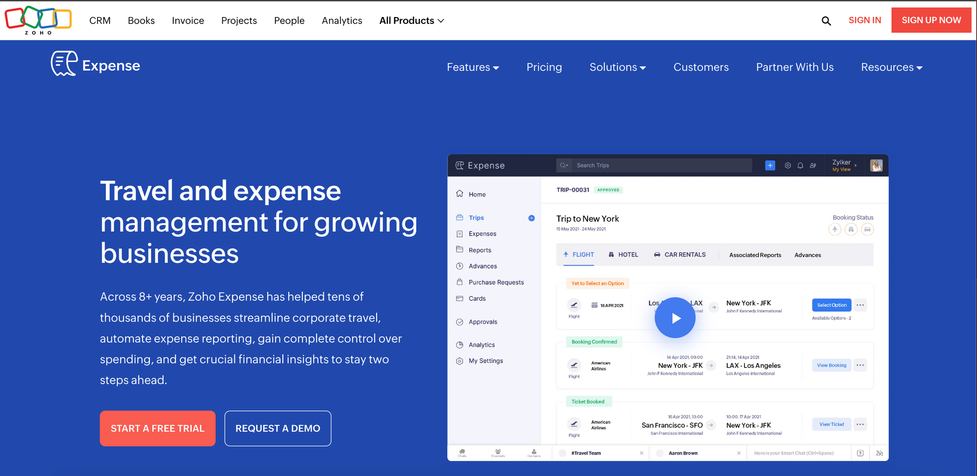Screen dimensions: 977x476
Task: Click the Purchase Requests icon in sidebar
Action: pos(460,282)
